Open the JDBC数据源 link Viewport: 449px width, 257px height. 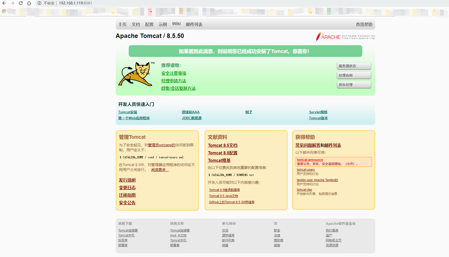(192, 118)
